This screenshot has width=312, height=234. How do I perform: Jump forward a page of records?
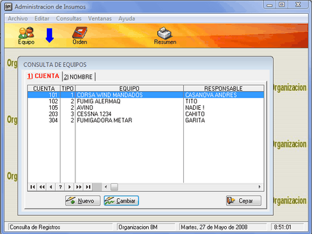pos(79,187)
